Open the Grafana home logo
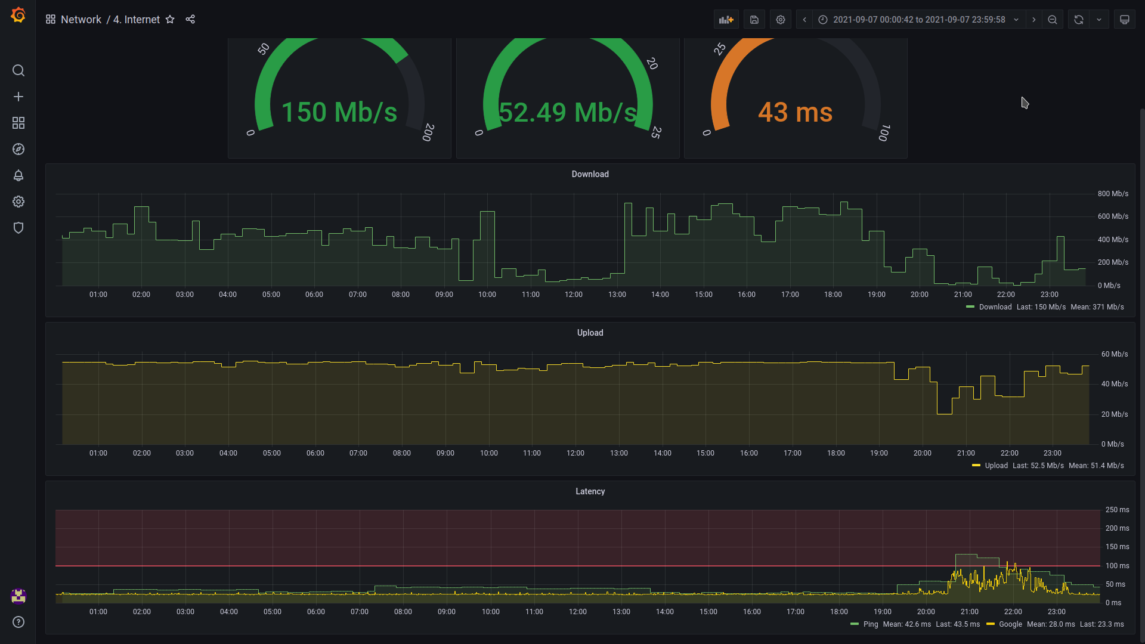Screen dimensions: 1145x644 pyautogui.click(x=18, y=16)
